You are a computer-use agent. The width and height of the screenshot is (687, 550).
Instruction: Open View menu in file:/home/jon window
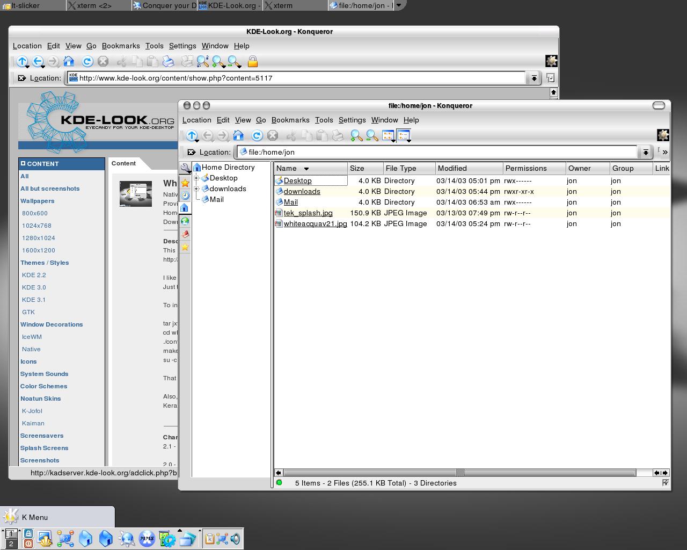pos(243,120)
